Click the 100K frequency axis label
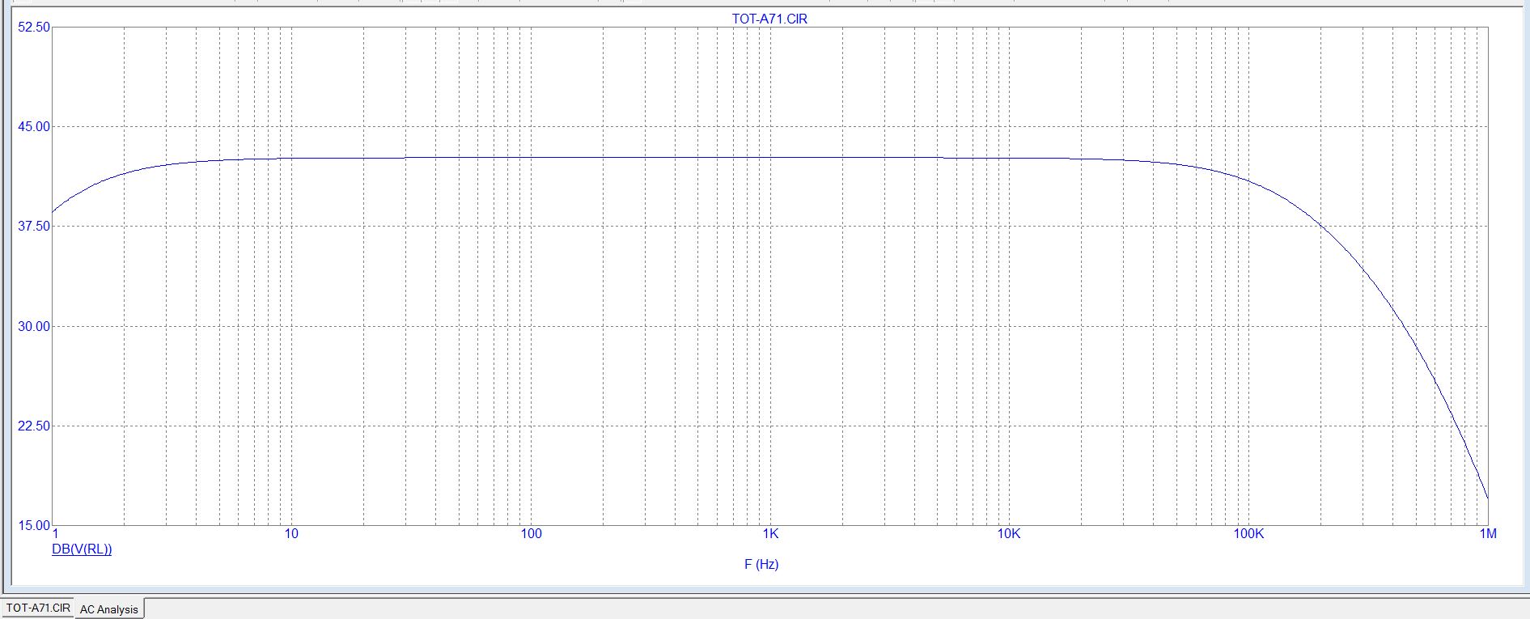Image resolution: width=1530 pixels, height=619 pixels. tap(1248, 533)
